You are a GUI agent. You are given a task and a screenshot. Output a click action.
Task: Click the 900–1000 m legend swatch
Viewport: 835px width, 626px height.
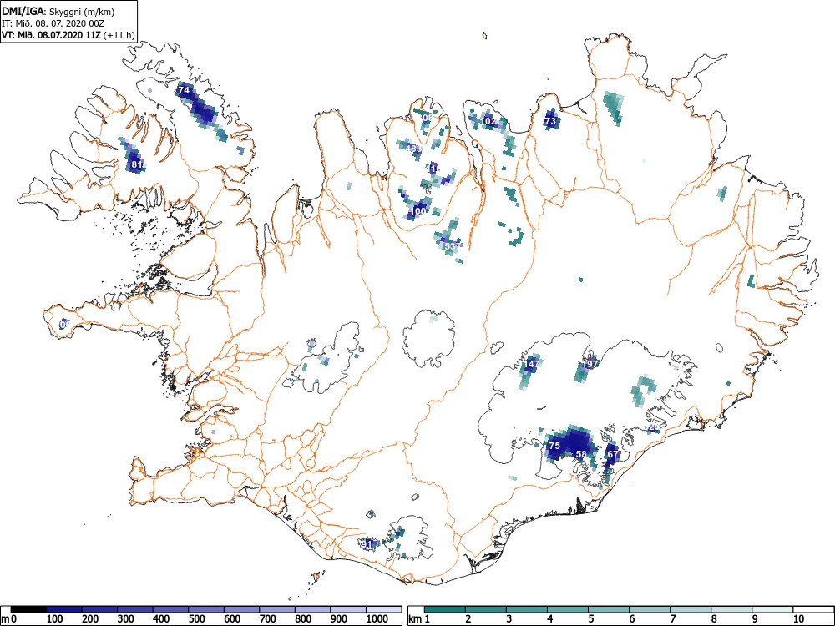(x=348, y=609)
